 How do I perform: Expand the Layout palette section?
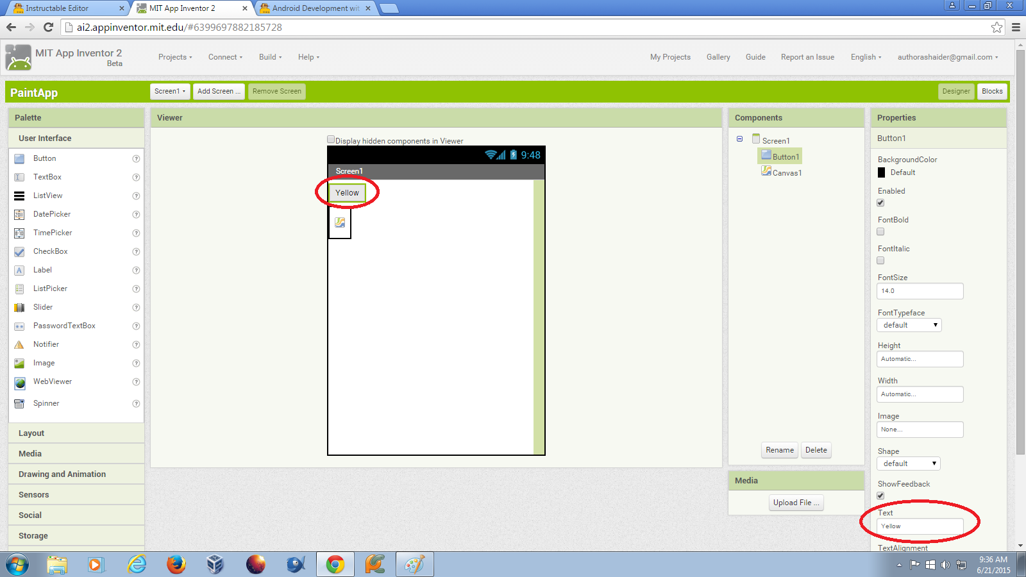[76, 433]
